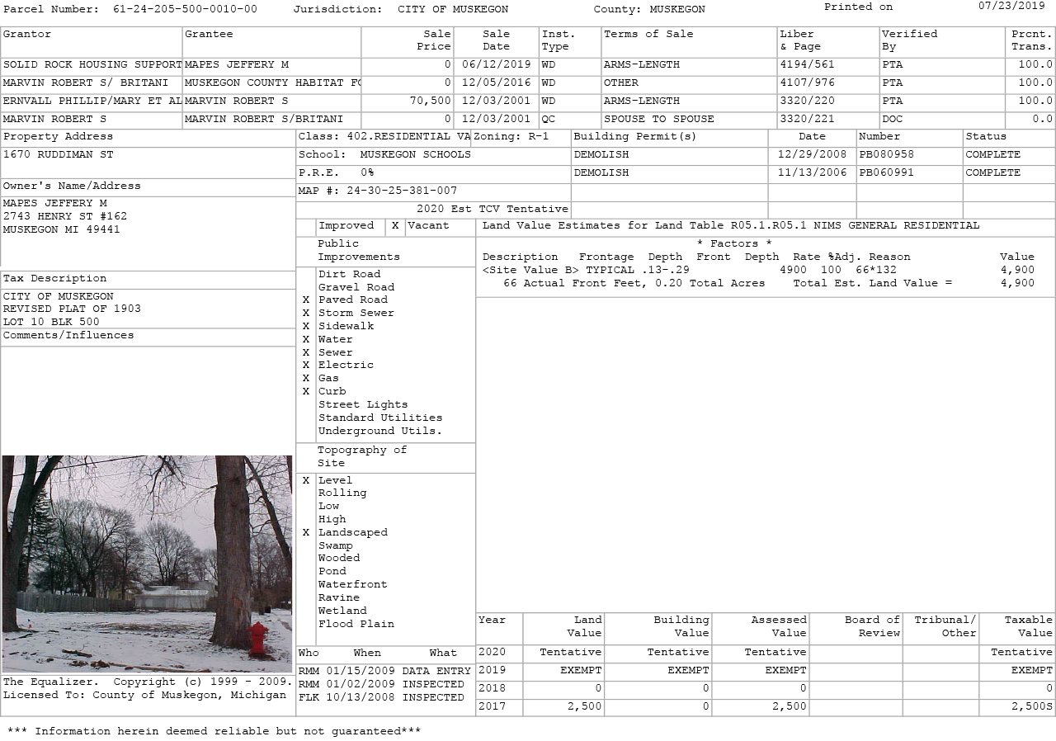Click the 01/15/2009 Data Entry record
Viewport: 1056px width, 741px height.
tap(384, 672)
